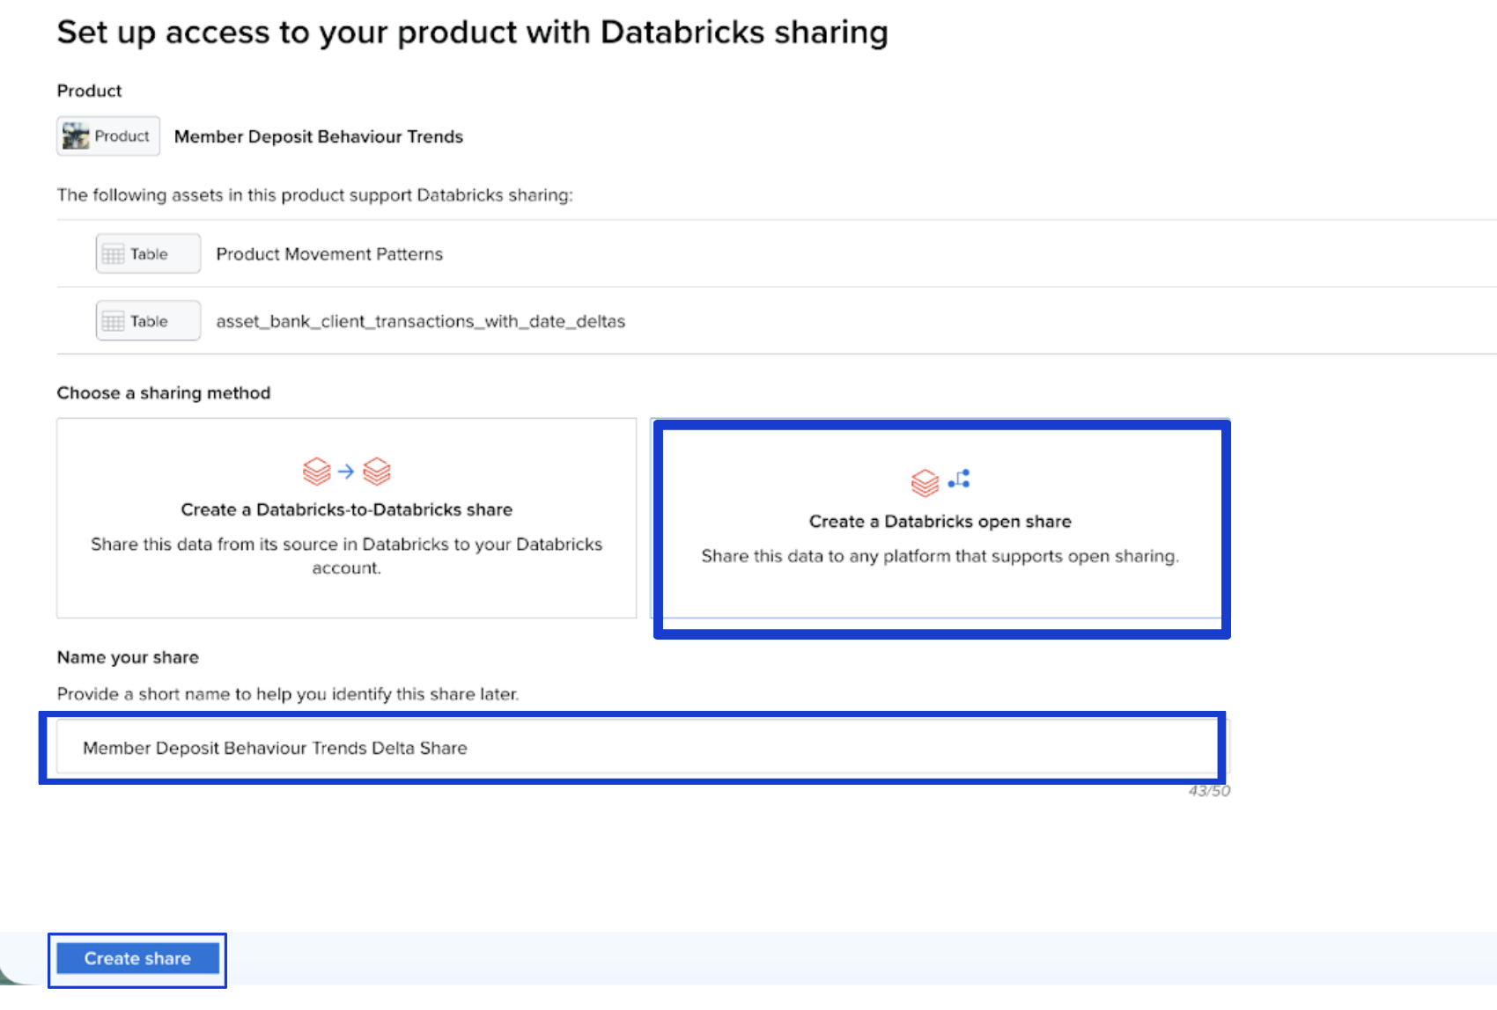
Task: Click the open sharing platform description text
Action: [940, 556]
